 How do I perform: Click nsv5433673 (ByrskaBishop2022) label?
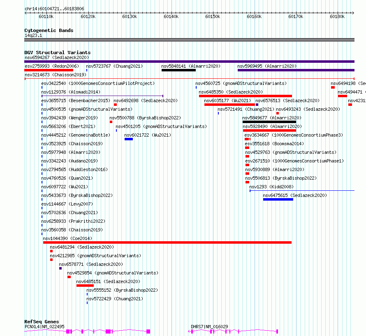coord(77,195)
